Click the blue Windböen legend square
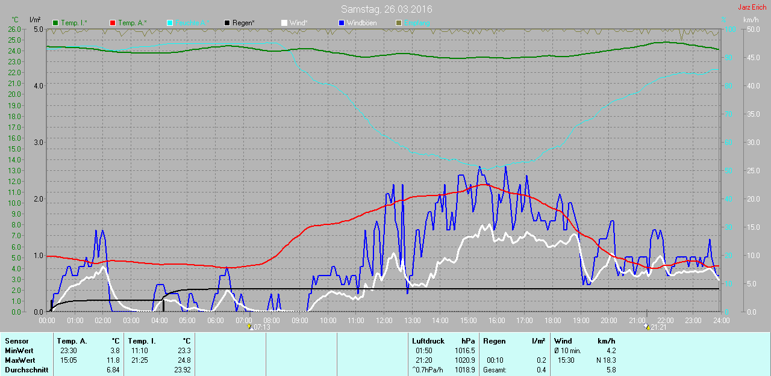The width and height of the screenshot is (771, 376). coord(342,23)
